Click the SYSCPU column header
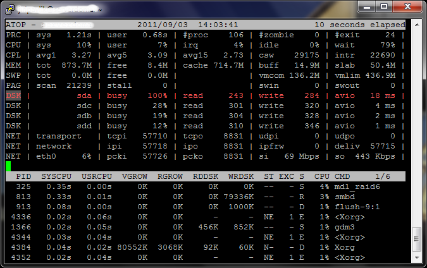 (x=56, y=176)
